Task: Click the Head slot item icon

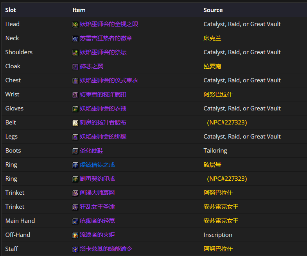Action: (x=75, y=25)
